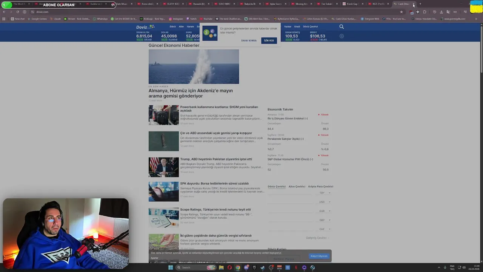The height and width of the screenshot is (272, 483).
Task: Open Netflix app from the taskbar
Action: tap(296, 267)
